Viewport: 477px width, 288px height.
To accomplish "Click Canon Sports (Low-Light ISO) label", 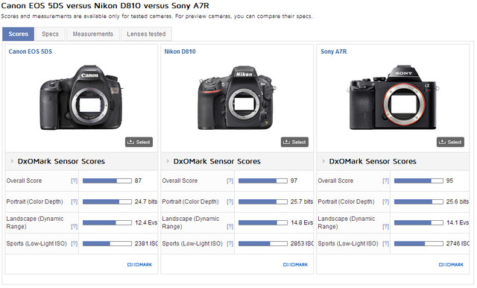I will (37, 243).
